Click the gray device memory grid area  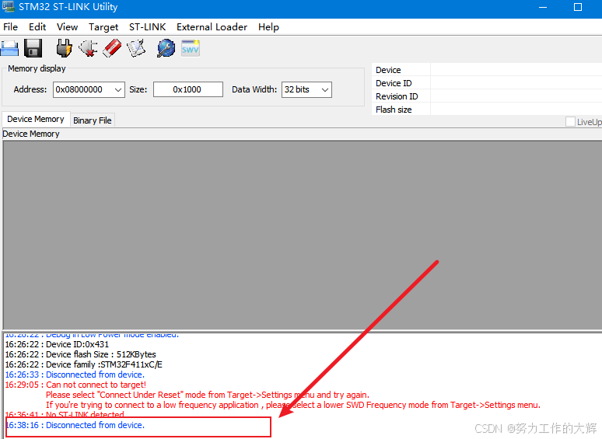302,235
